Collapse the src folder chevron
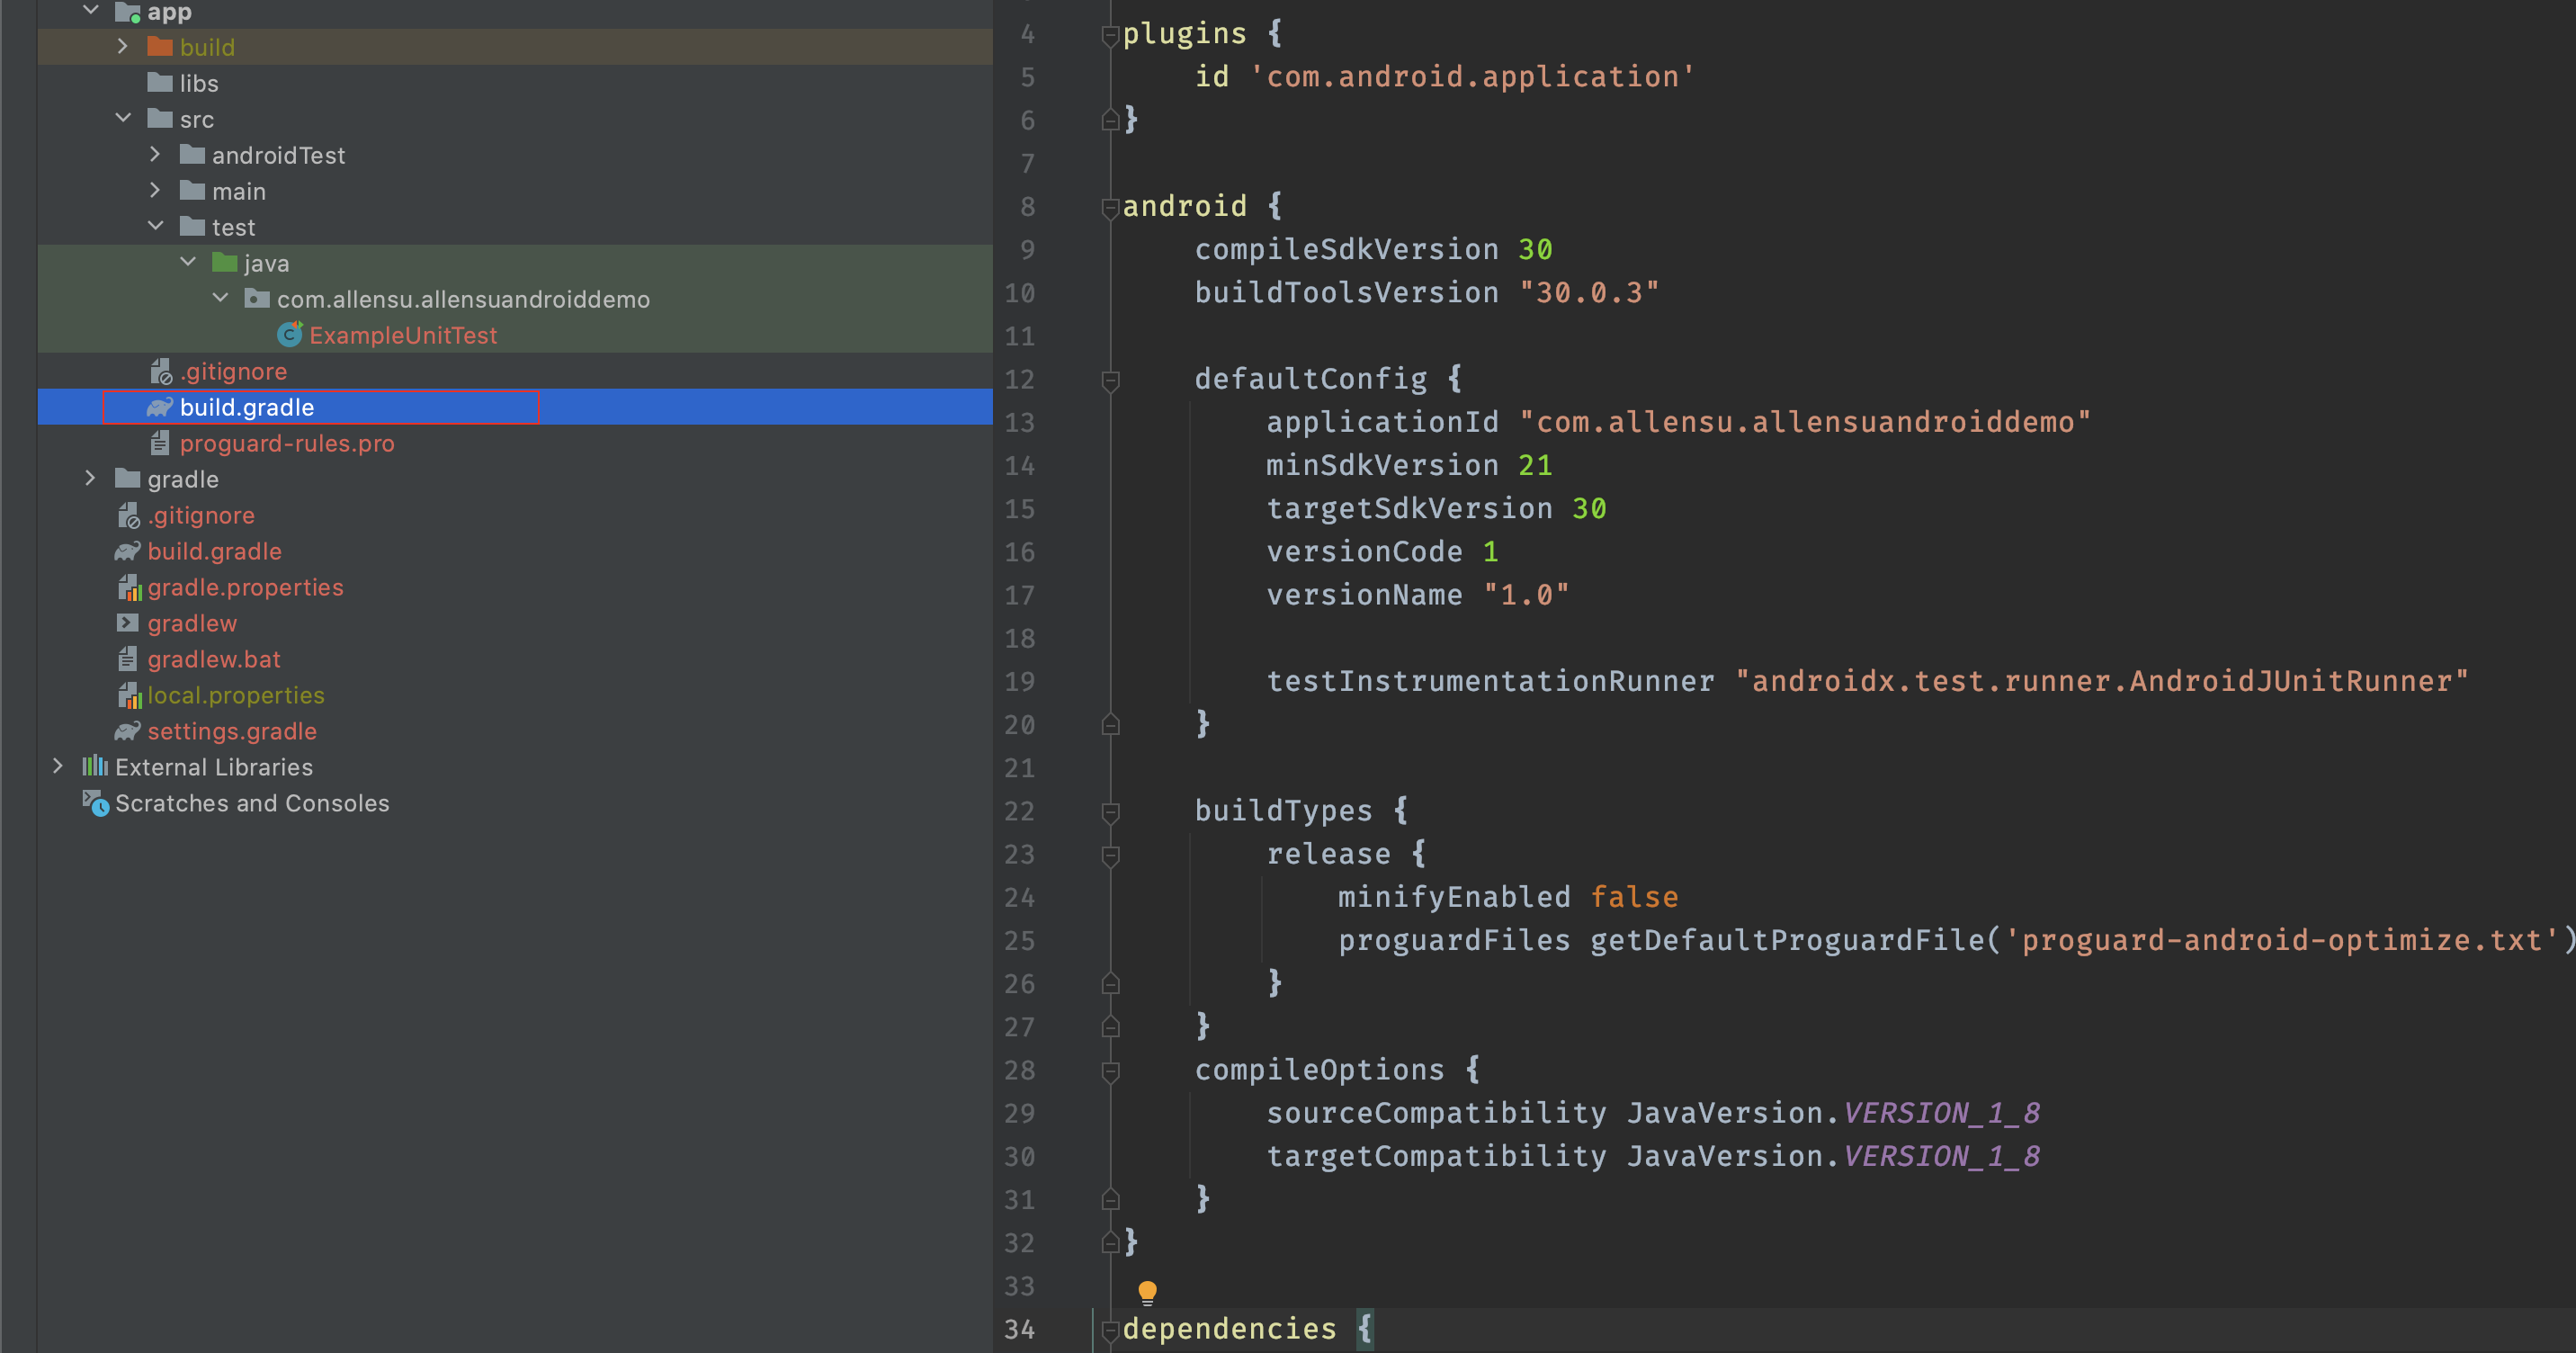 click(122, 119)
